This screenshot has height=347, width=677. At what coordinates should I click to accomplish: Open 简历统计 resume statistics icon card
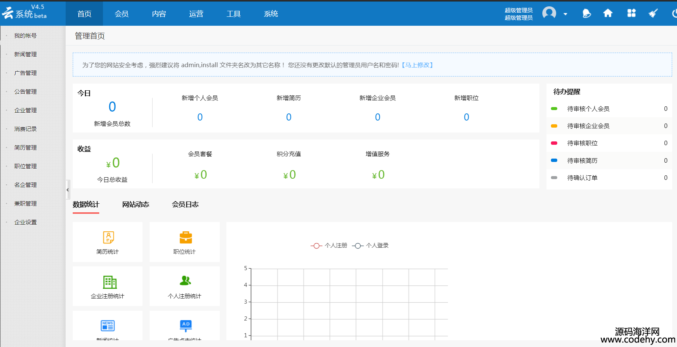pos(108,242)
